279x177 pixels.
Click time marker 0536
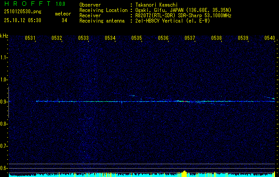click(x=163, y=38)
